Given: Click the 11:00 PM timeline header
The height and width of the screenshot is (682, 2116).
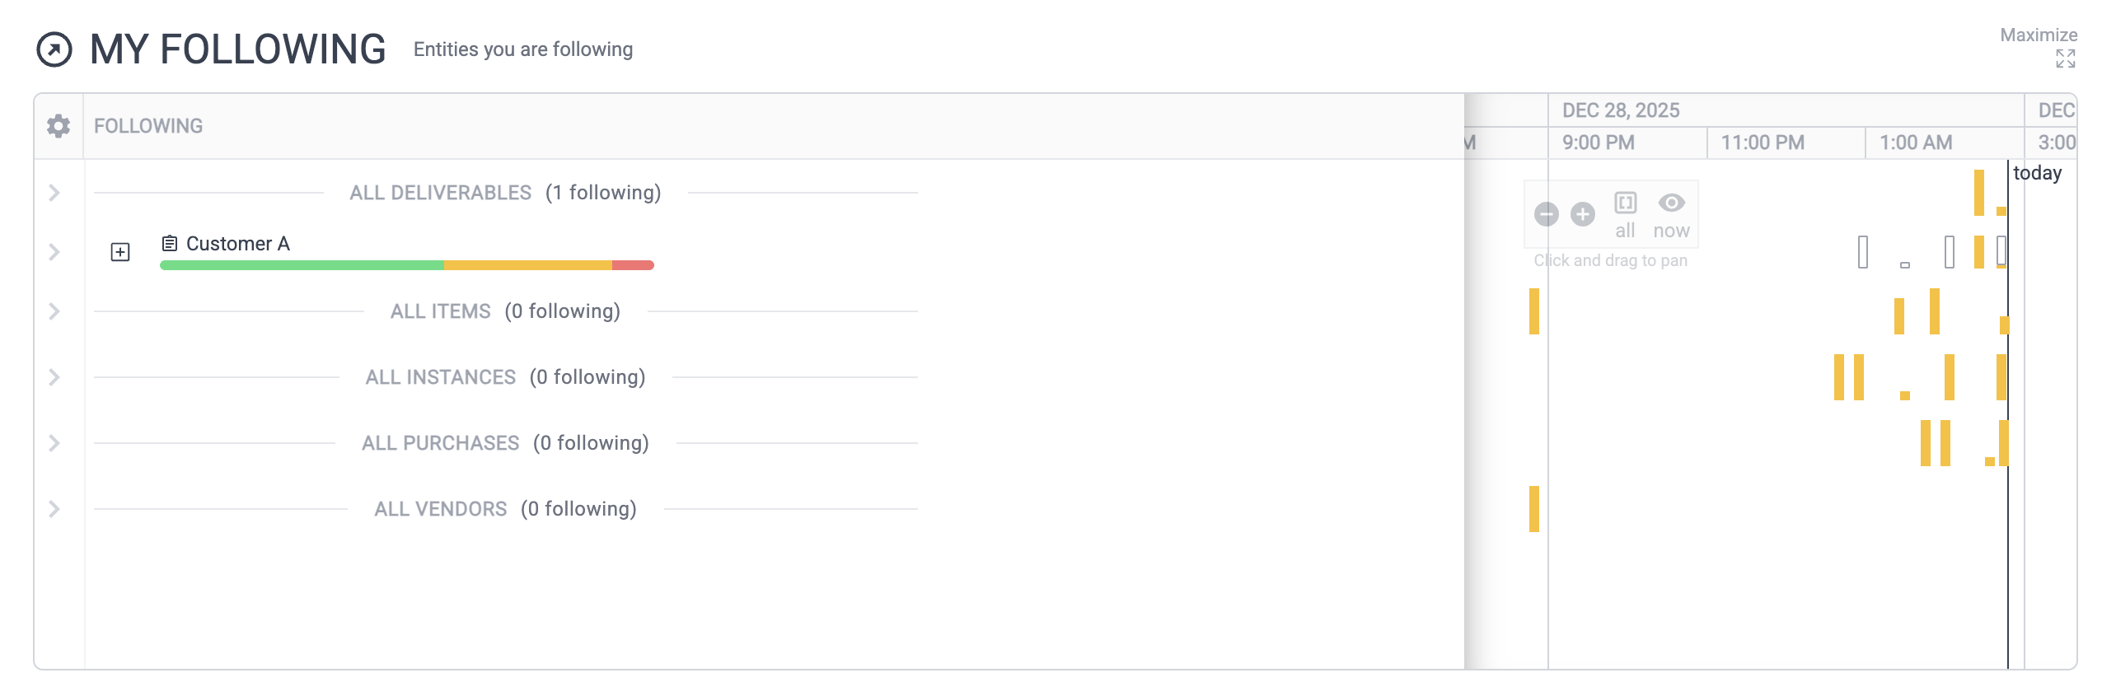Looking at the screenshot, I should pyautogui.click(x=1763, y=142).
